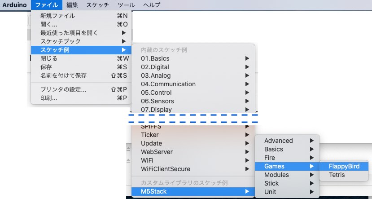Choose 印刷... from the file menu

click(x=81, y=98)
